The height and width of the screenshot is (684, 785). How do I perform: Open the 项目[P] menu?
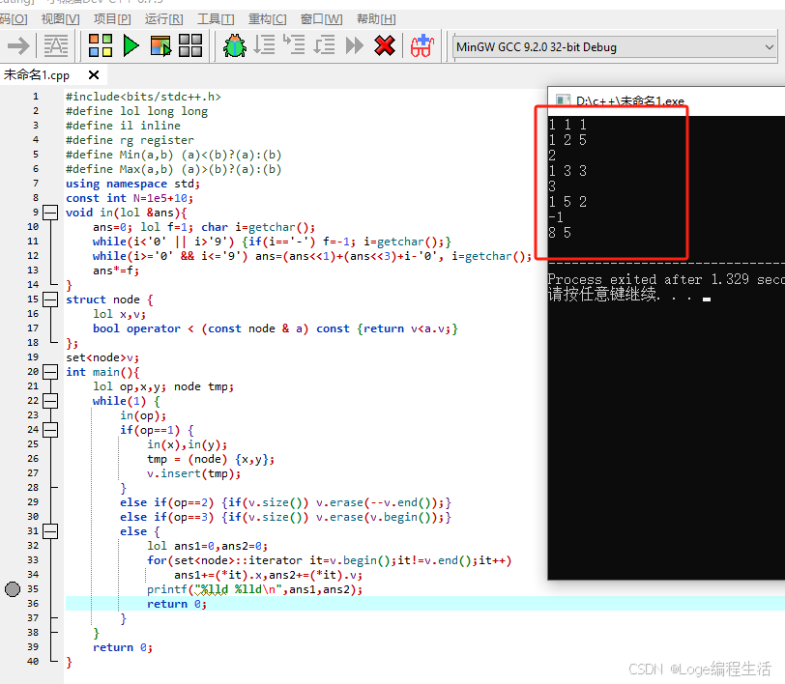(x=112, y=19)
